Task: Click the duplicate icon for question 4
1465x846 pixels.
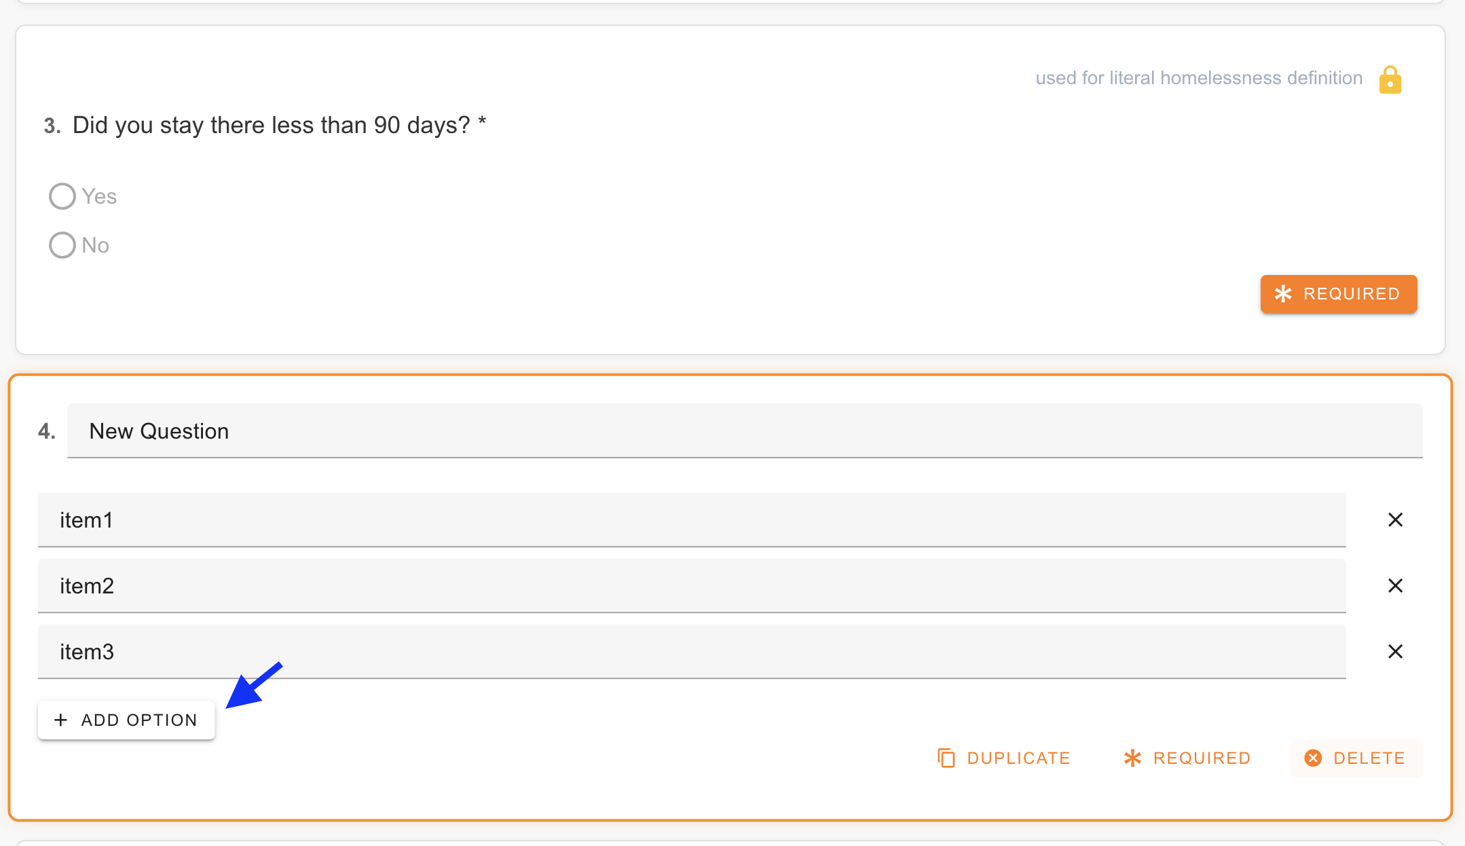Action: tap(946, 758)
